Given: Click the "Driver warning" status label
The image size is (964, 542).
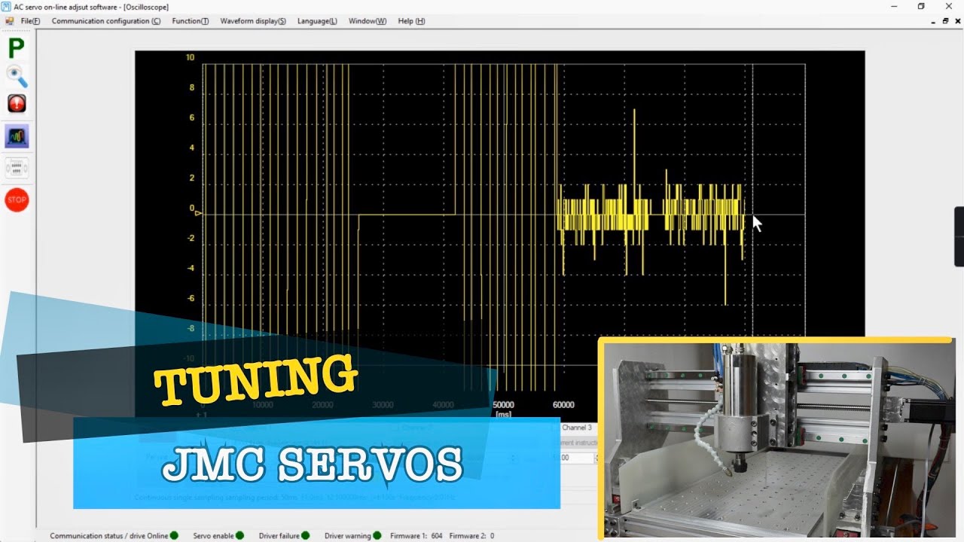Looking at the screenshot, I should (348, 536).
